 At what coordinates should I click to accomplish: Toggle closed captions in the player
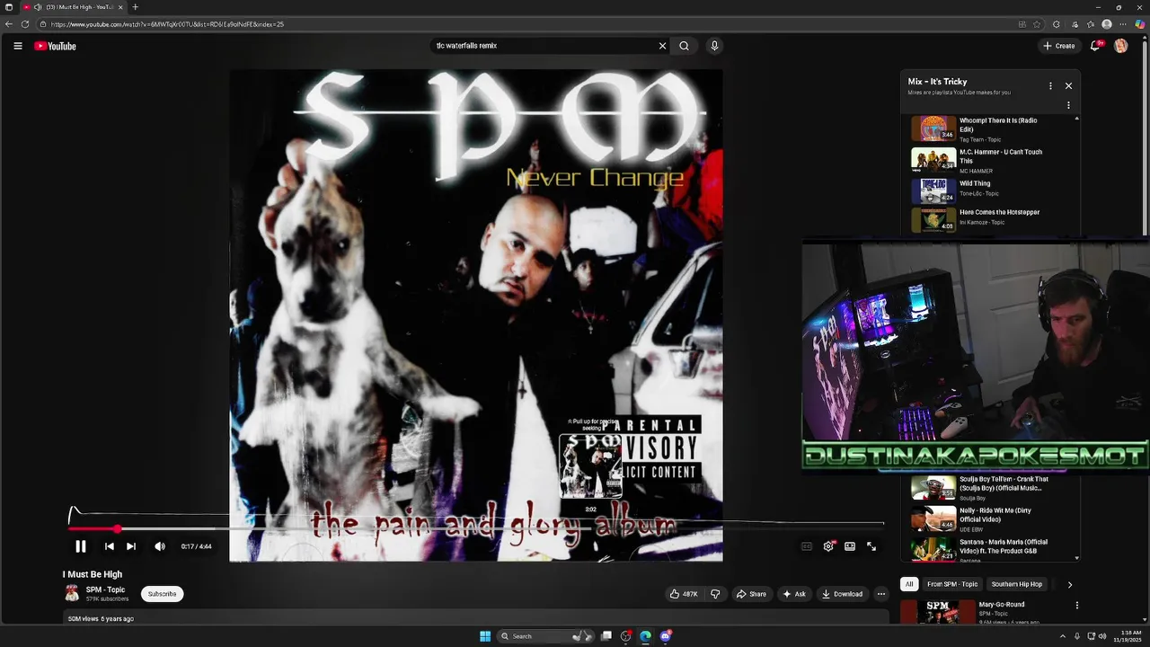click(807, 546)
